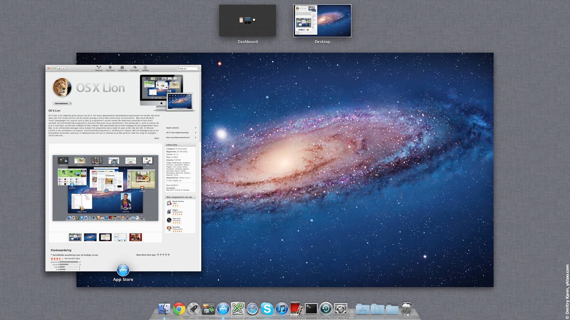This screenshot has height=320, width=570.
Task: Open Final Cut Pro in more apps list
Action: (180, 203)
